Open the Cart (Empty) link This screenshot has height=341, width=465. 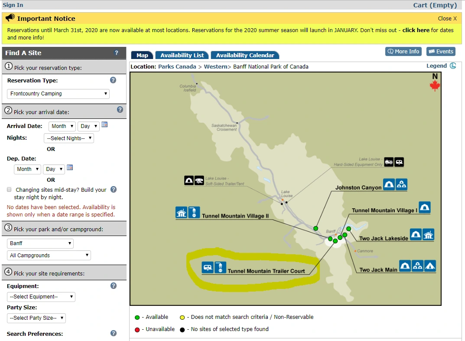click(435, 5)
